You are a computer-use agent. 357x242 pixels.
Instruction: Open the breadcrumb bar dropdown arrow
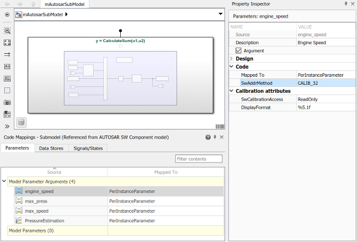220,14
